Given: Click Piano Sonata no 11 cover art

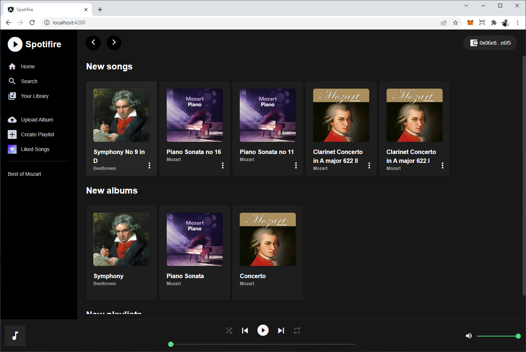Looking at the screenshot, I should (x=268, y=115).
